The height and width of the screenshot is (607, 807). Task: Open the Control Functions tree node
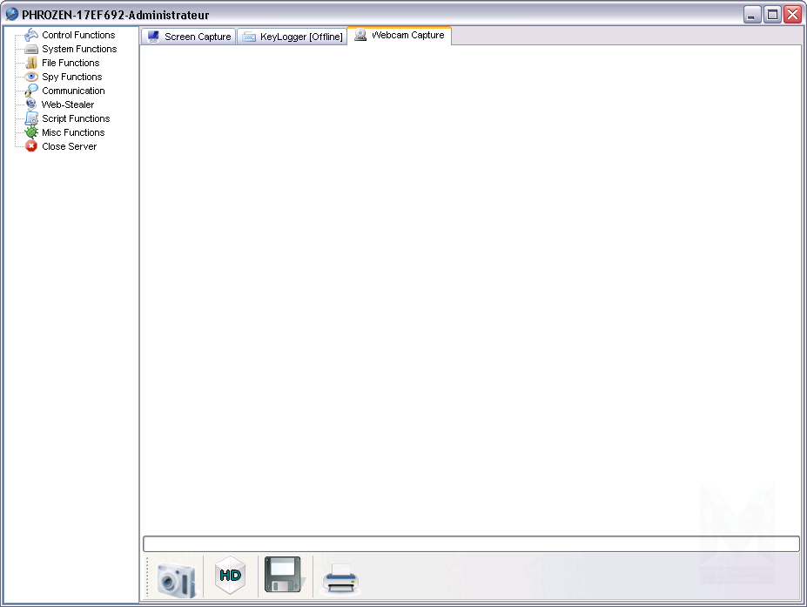click(77, 35)
